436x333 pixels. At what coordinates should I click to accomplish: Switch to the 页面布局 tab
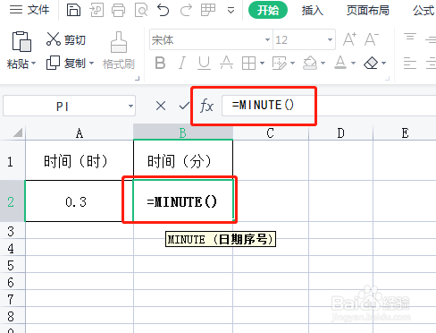(368, 11)
